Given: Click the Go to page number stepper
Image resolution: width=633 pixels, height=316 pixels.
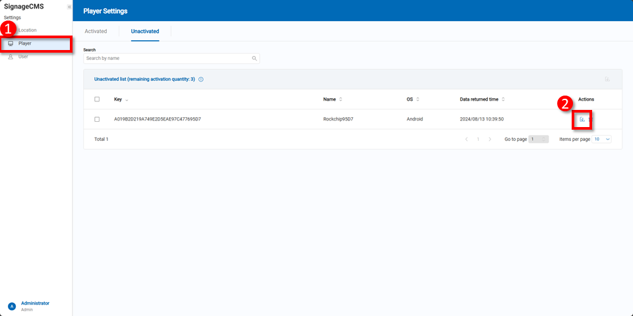Looking at the screenshot, I should pyautogui.click(x=539, y=139).
